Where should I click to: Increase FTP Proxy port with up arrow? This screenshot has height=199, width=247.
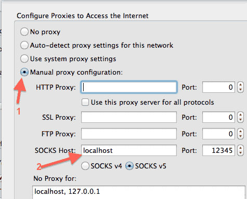point(240,131)
